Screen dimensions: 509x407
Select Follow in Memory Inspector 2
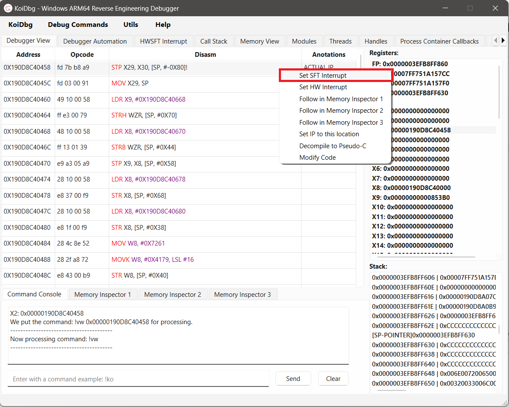pos(335,111)
